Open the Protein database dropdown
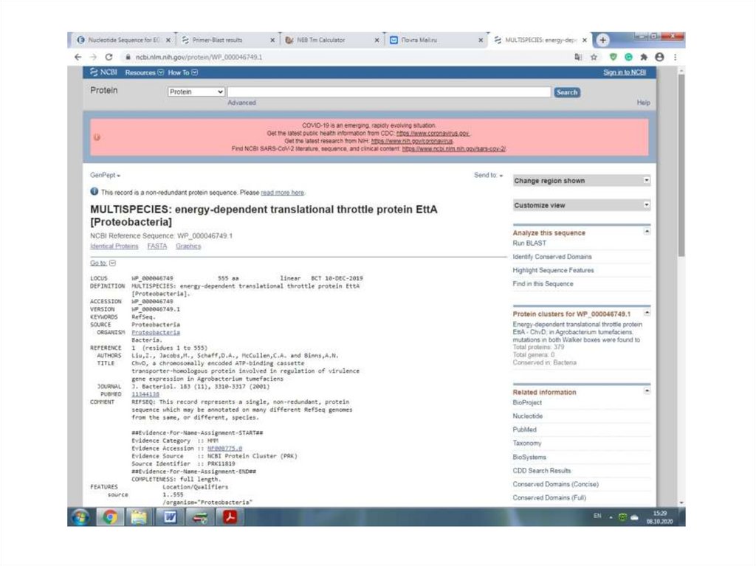The image size is (756, 566). pyautogui.click(x=196, y=92)
